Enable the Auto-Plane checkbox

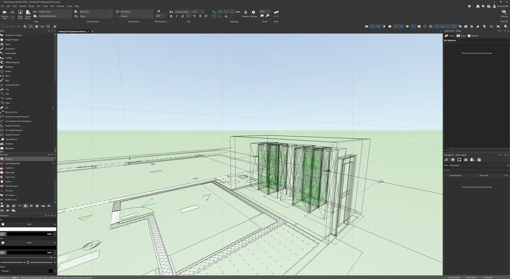[2, 26]
